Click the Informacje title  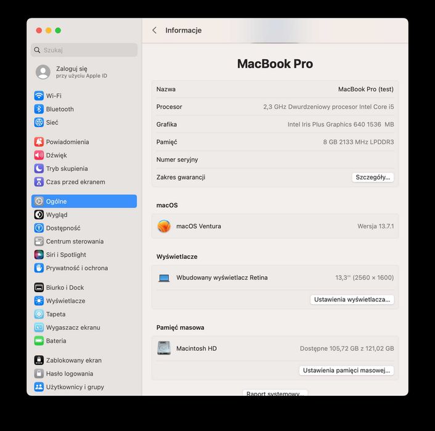point(184,30)
